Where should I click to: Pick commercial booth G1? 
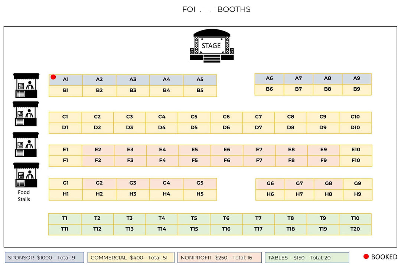(66, 184)
